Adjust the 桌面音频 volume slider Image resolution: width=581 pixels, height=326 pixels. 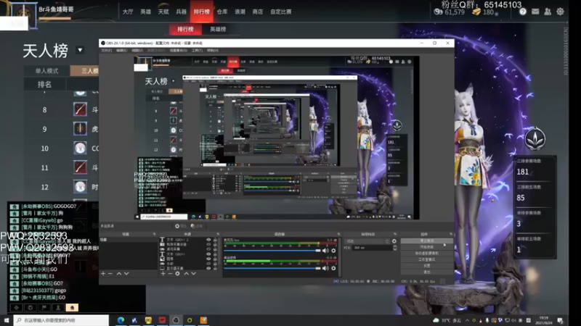coord(272,268)
